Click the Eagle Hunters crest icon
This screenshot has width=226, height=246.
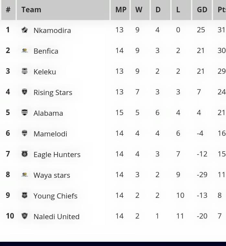(x=25, y=154)
